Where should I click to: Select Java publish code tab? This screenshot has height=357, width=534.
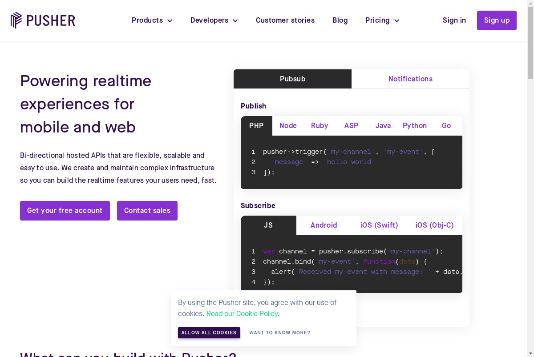[x=383, y=126]
